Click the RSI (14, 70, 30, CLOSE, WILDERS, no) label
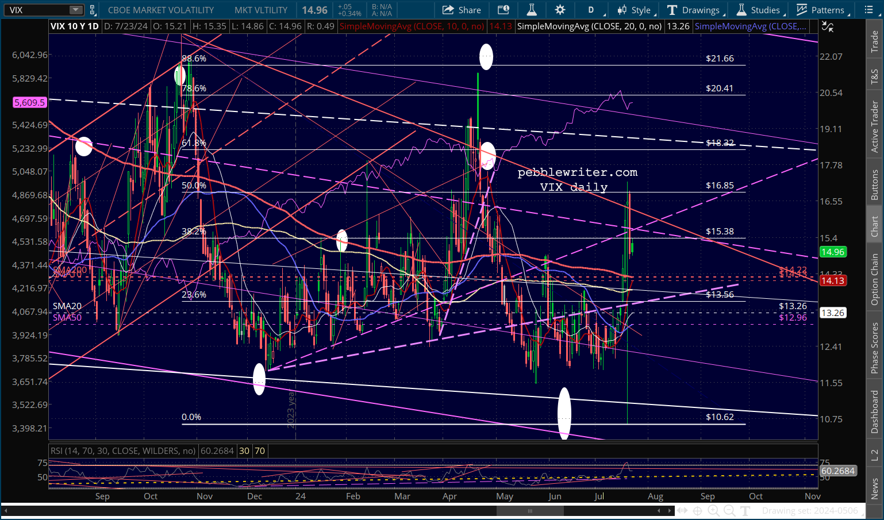Screen dimensions: 884x520 [123, 451]
